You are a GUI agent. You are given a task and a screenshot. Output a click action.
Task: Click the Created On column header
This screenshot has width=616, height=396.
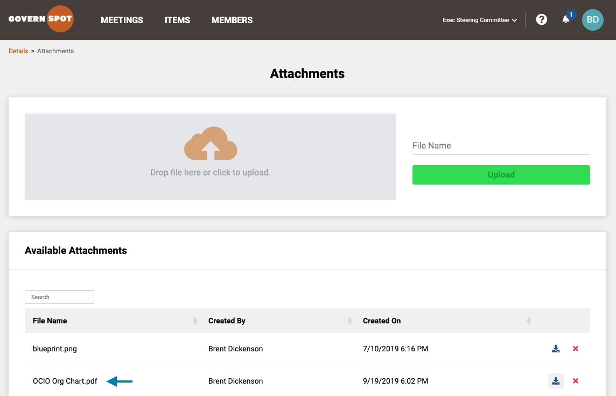coord(382,321)
